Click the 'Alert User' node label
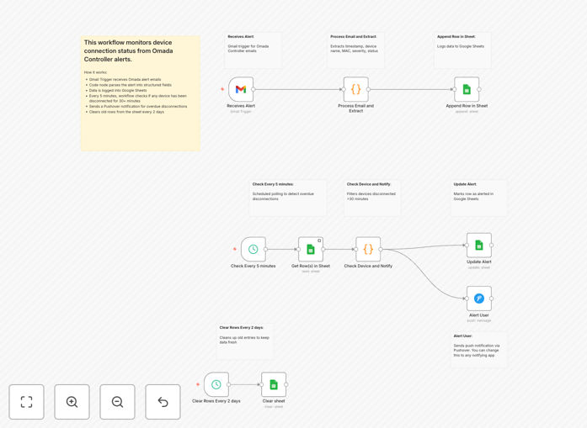This screenshot has height=428, width=587. (x=479, y=315)
